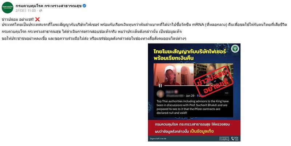Click the red cross emoji after อย่าแชร์
This screenshot has width=291, height=146.
click(x=37, y=20)
